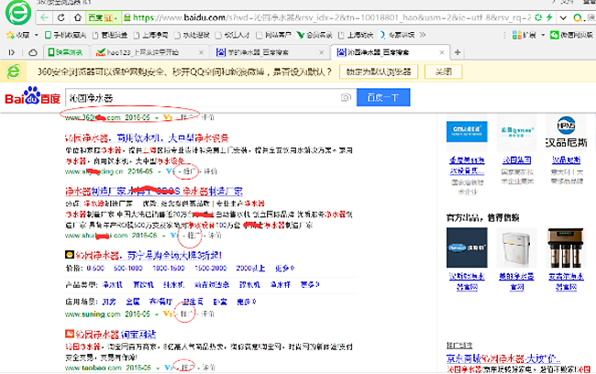Click the V badge beside www.taobao.com

click(169, 368)
